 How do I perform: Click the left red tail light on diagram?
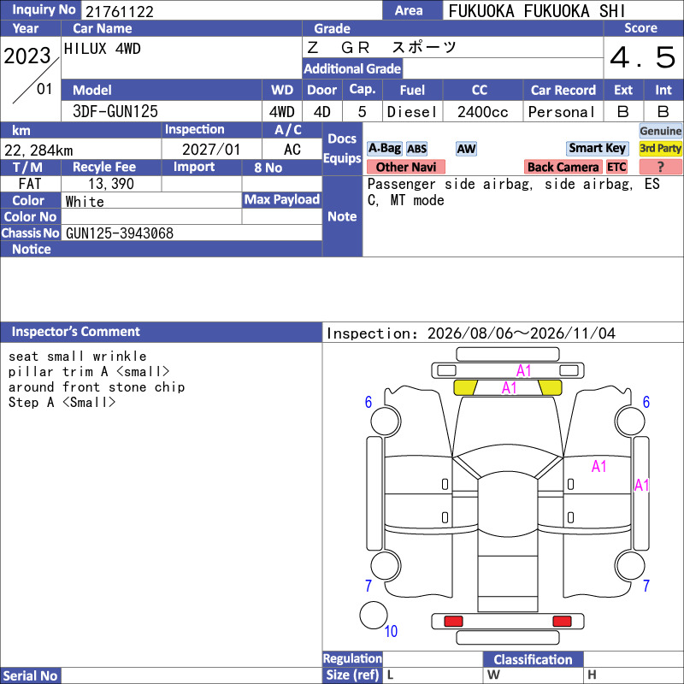pos(453,622)
